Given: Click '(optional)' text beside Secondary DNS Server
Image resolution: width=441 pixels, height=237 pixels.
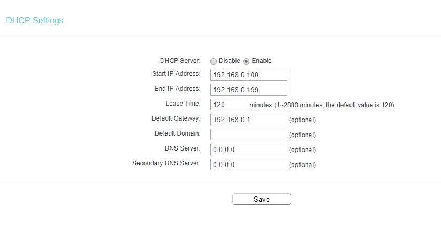Looking at the screenshot, I should [x=302, y=165].
